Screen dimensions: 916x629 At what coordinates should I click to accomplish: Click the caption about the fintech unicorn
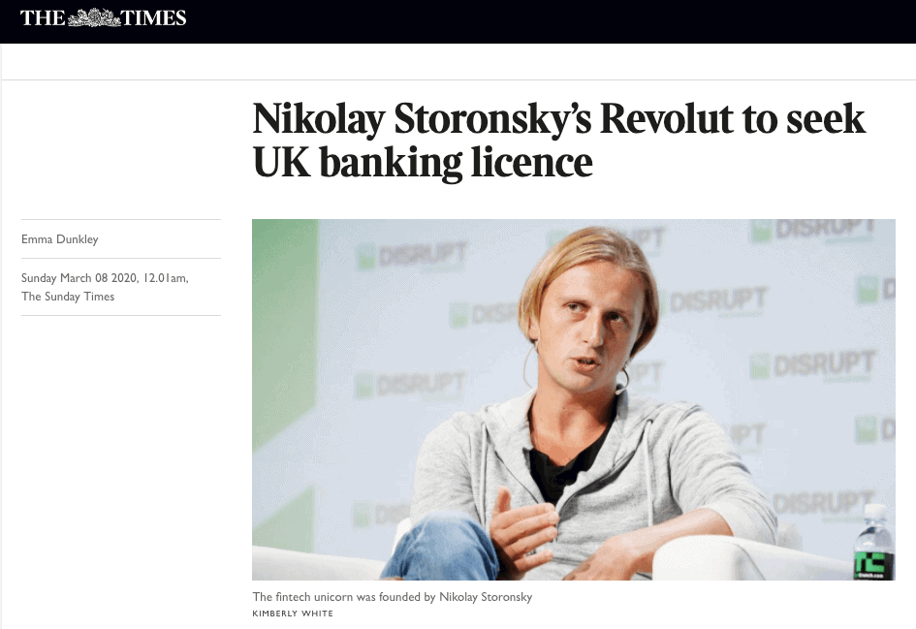pyautogui.click(x=392, y=597)
